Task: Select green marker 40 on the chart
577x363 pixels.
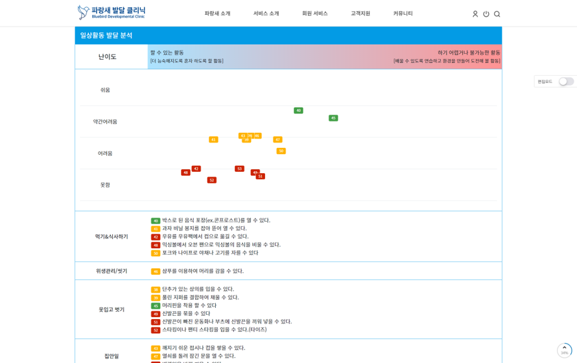Action: (x=298, y=111)
